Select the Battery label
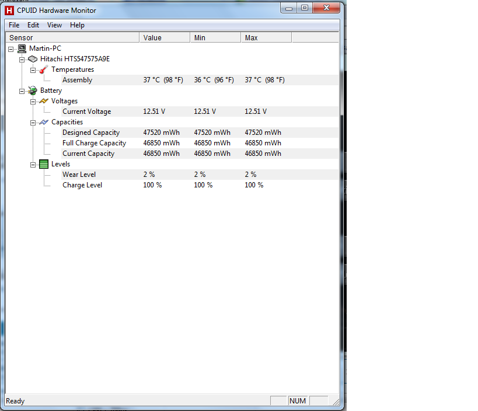The image size is (478, 411). click(51, 90)
